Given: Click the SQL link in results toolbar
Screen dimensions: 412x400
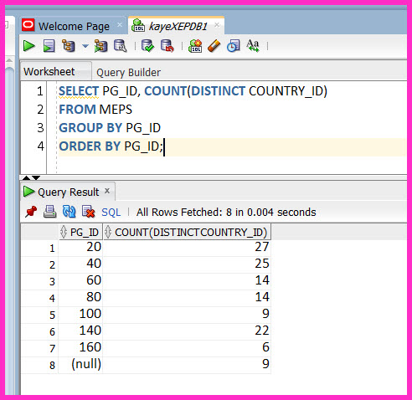Looking at the screenshot, I should pos(111,213).
